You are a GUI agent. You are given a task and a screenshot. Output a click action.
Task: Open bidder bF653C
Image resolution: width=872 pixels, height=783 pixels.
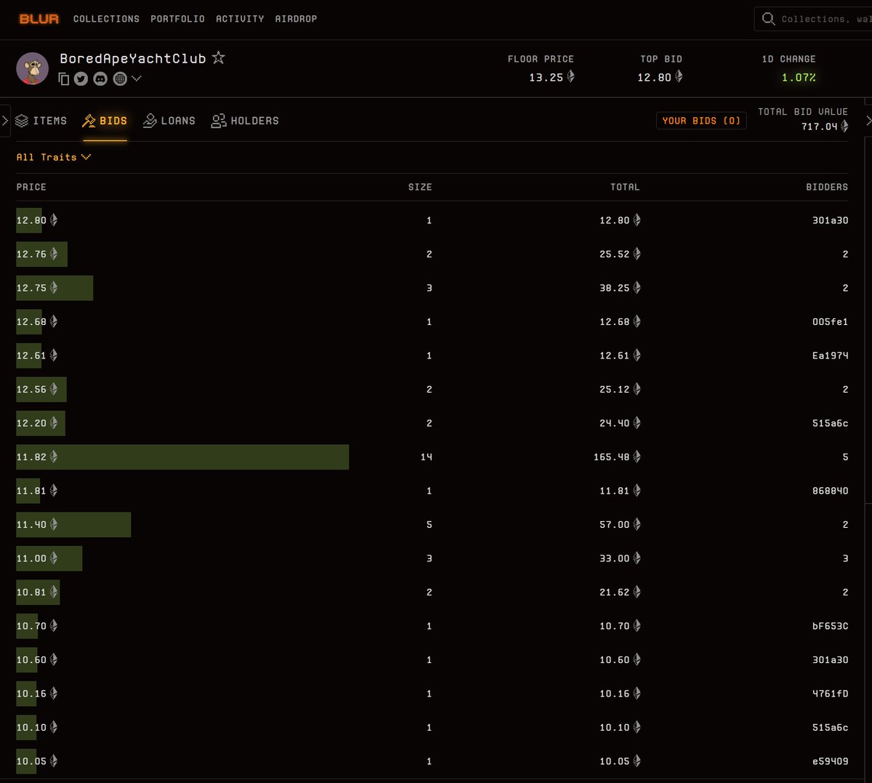pyautogui.click(x=830, y=626)
